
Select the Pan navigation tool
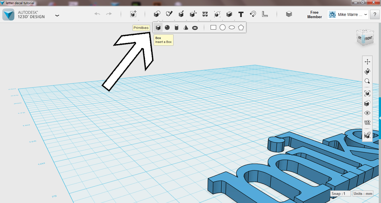(367, 62)
